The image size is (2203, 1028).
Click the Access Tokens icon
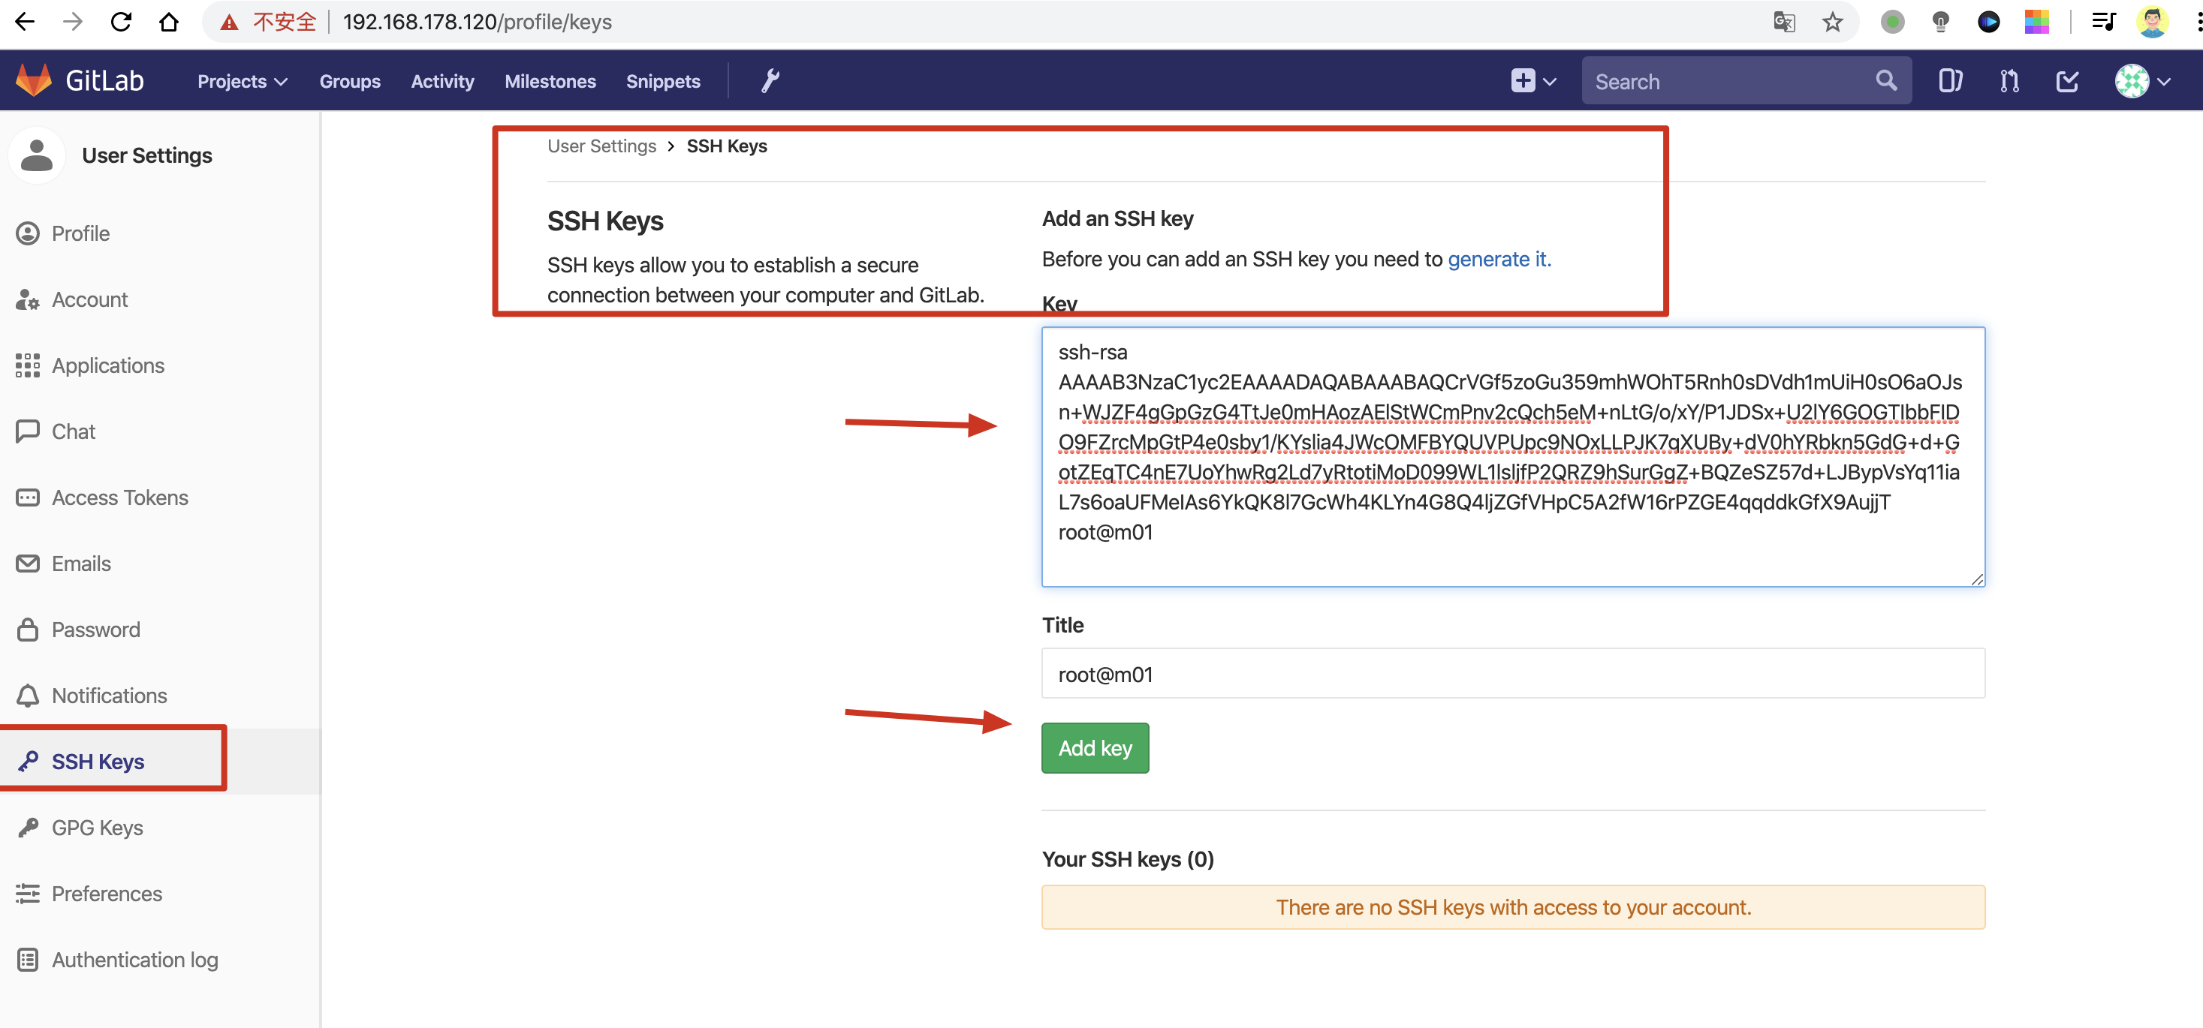pos(27,497)
